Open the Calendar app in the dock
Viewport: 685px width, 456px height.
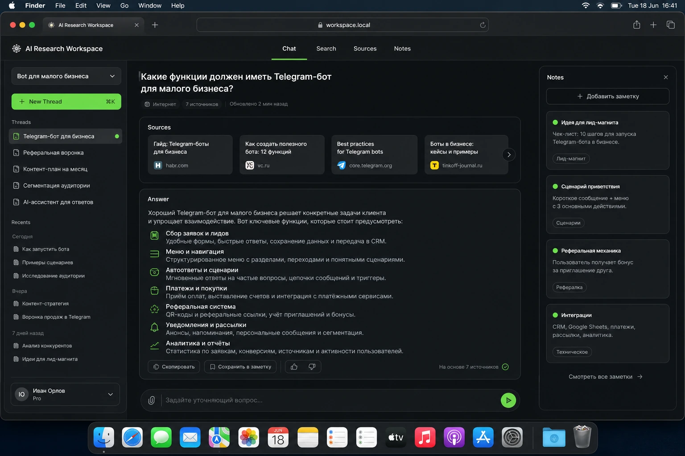pyautogui.click(x=278, y=437)
